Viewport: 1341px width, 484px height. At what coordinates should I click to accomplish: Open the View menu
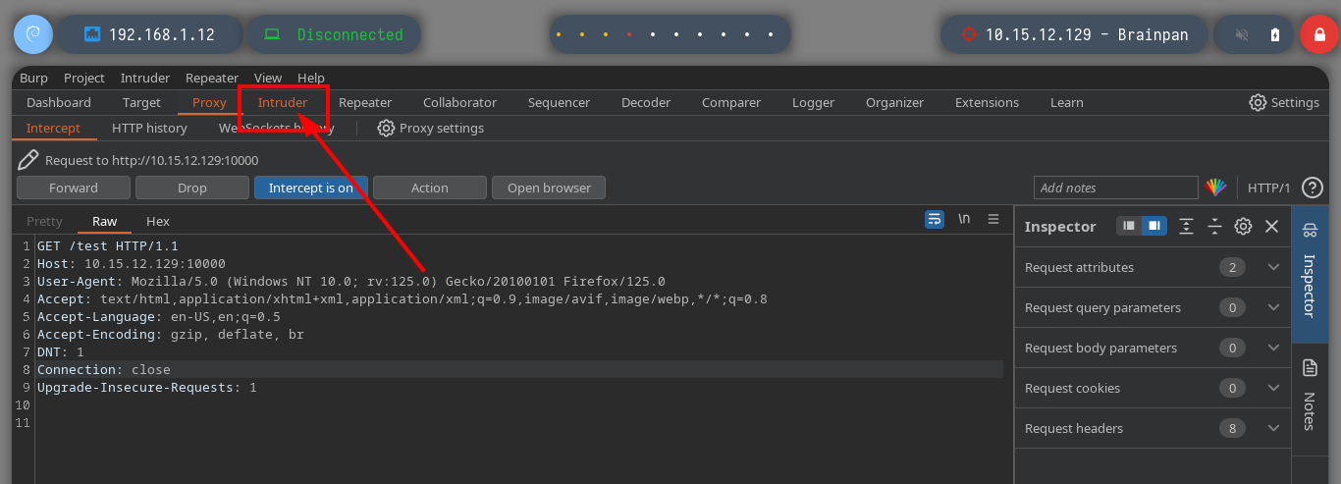268,78
